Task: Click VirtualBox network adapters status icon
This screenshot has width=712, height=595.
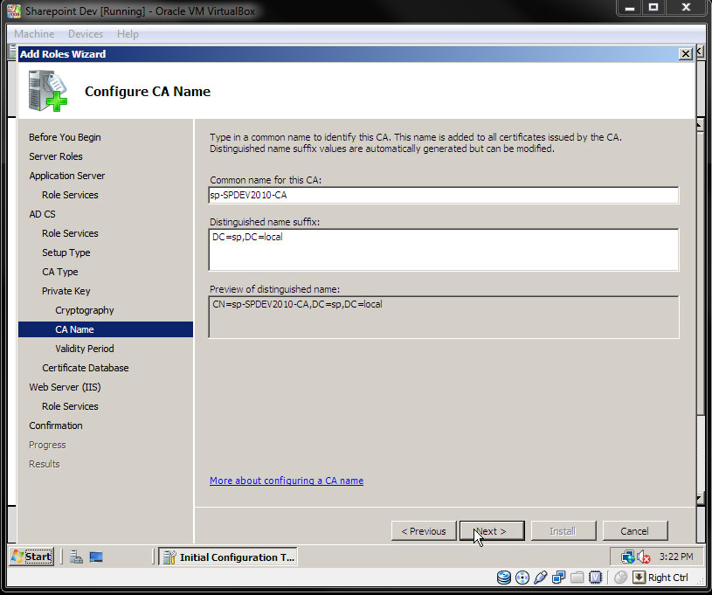Action: click(x=558, y=578)
